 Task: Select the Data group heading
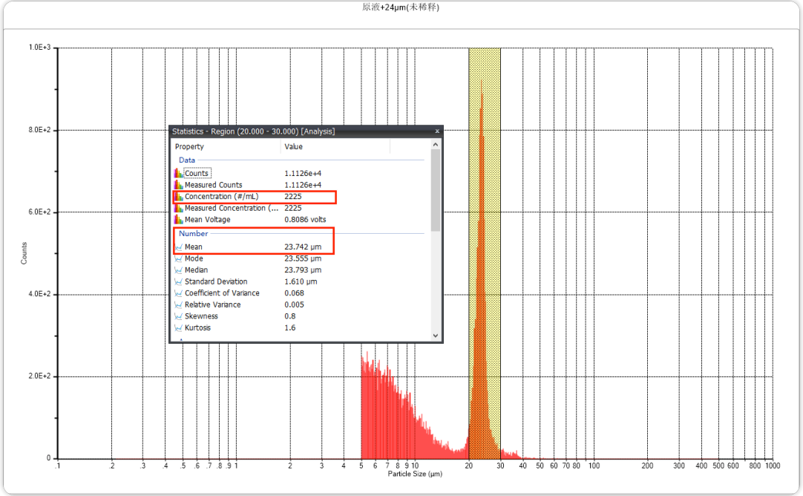pos(187,160)
